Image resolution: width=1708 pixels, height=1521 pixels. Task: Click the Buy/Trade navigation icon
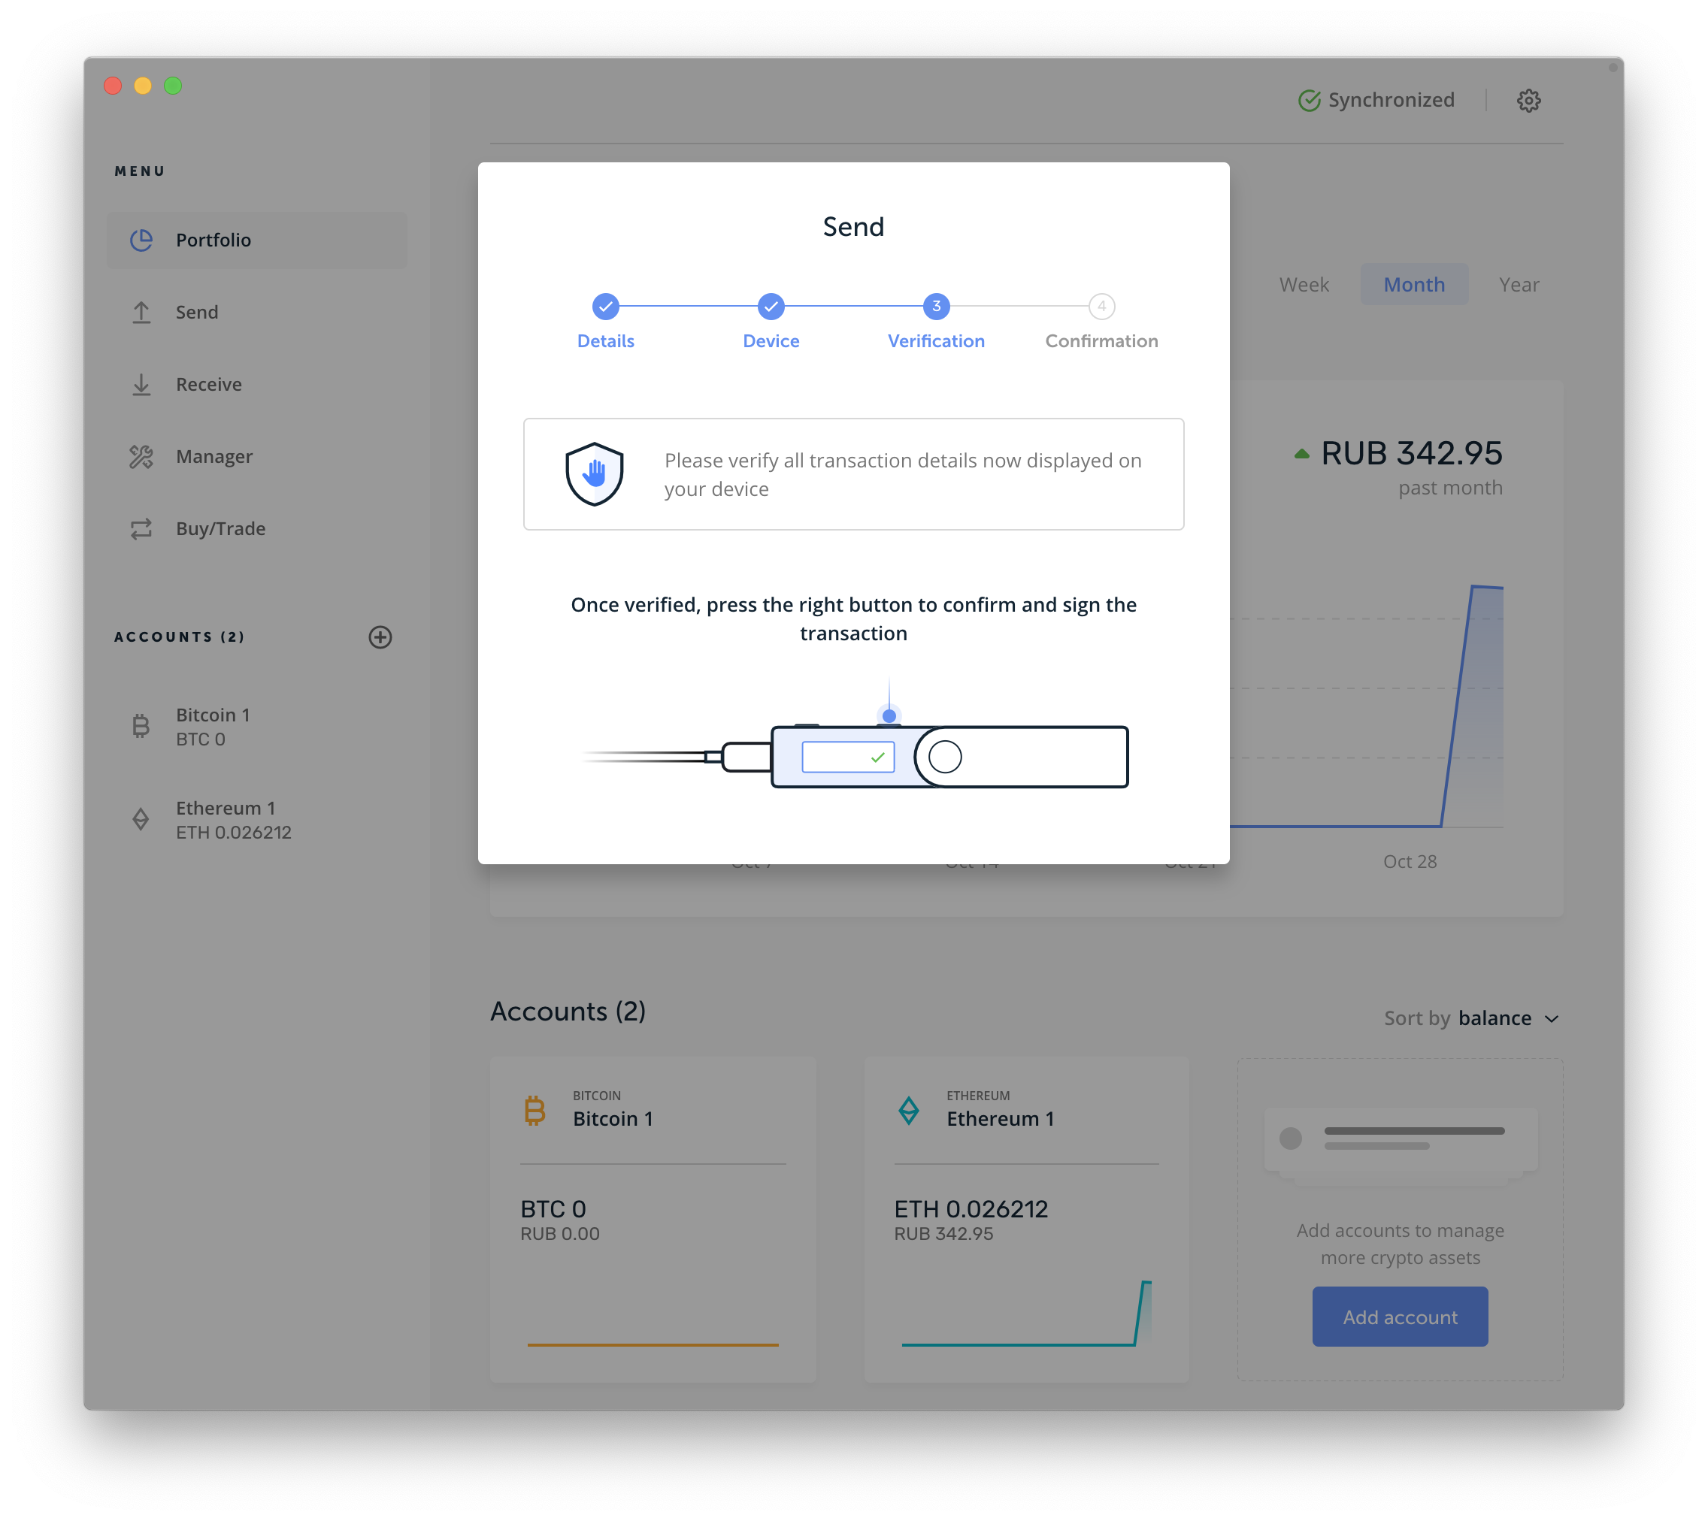coord(144,528)
